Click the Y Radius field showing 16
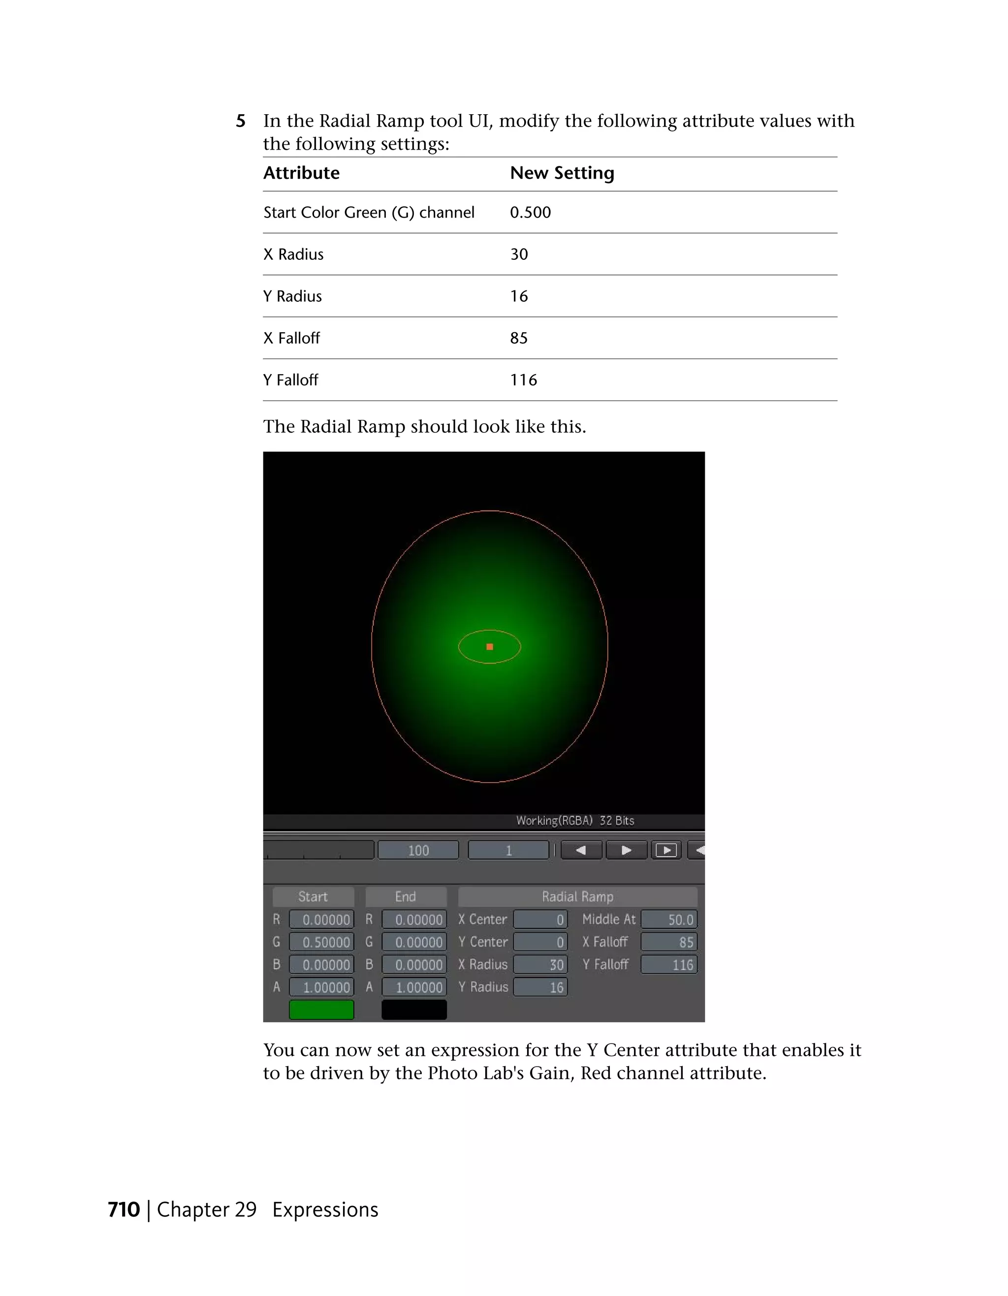 [540, 987]
